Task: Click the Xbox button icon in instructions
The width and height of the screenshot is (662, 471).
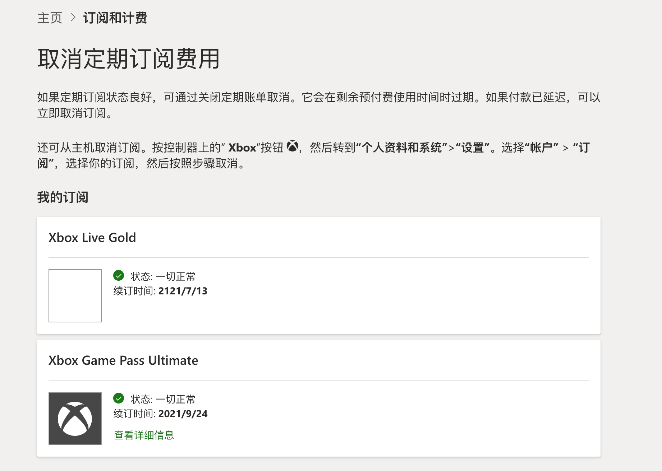Action: pyautogui.click(x=293, y=146)
